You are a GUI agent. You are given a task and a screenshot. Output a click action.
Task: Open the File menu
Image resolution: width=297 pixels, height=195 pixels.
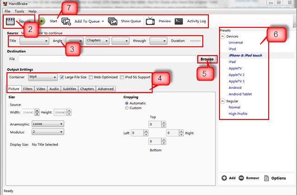[x=7, y=12]
